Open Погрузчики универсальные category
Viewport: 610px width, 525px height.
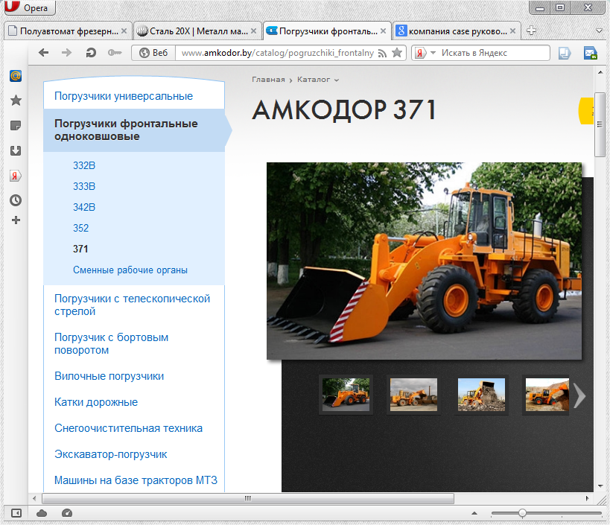coord(124,96)
